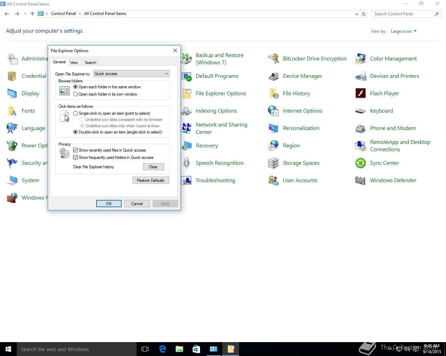
Task: Open the Display monitor icon
Action: click(12, 94)
